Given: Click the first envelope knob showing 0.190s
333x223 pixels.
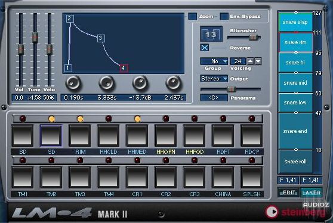Looking at the screenshot, I should pyautogui.click(x=73, y=83).
